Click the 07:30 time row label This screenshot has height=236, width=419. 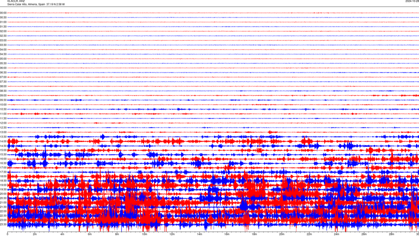tap(3, 82)
